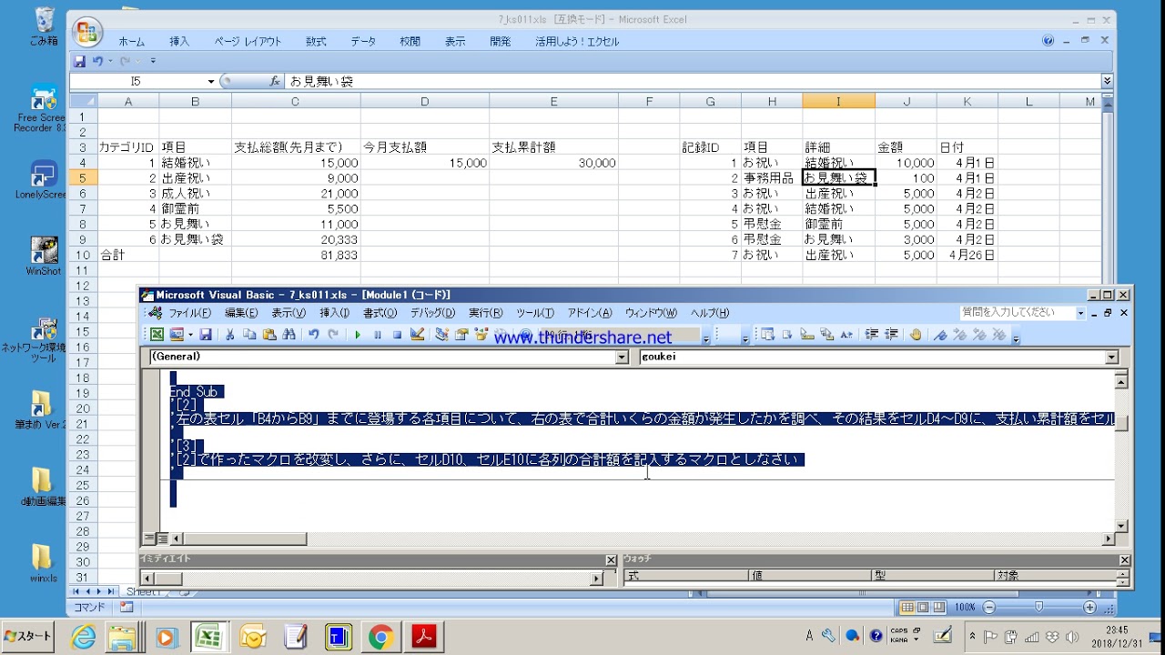
Task: Click the Save icon in VBA toolbar
Action: pyautogui.click(x=206, y=335)
